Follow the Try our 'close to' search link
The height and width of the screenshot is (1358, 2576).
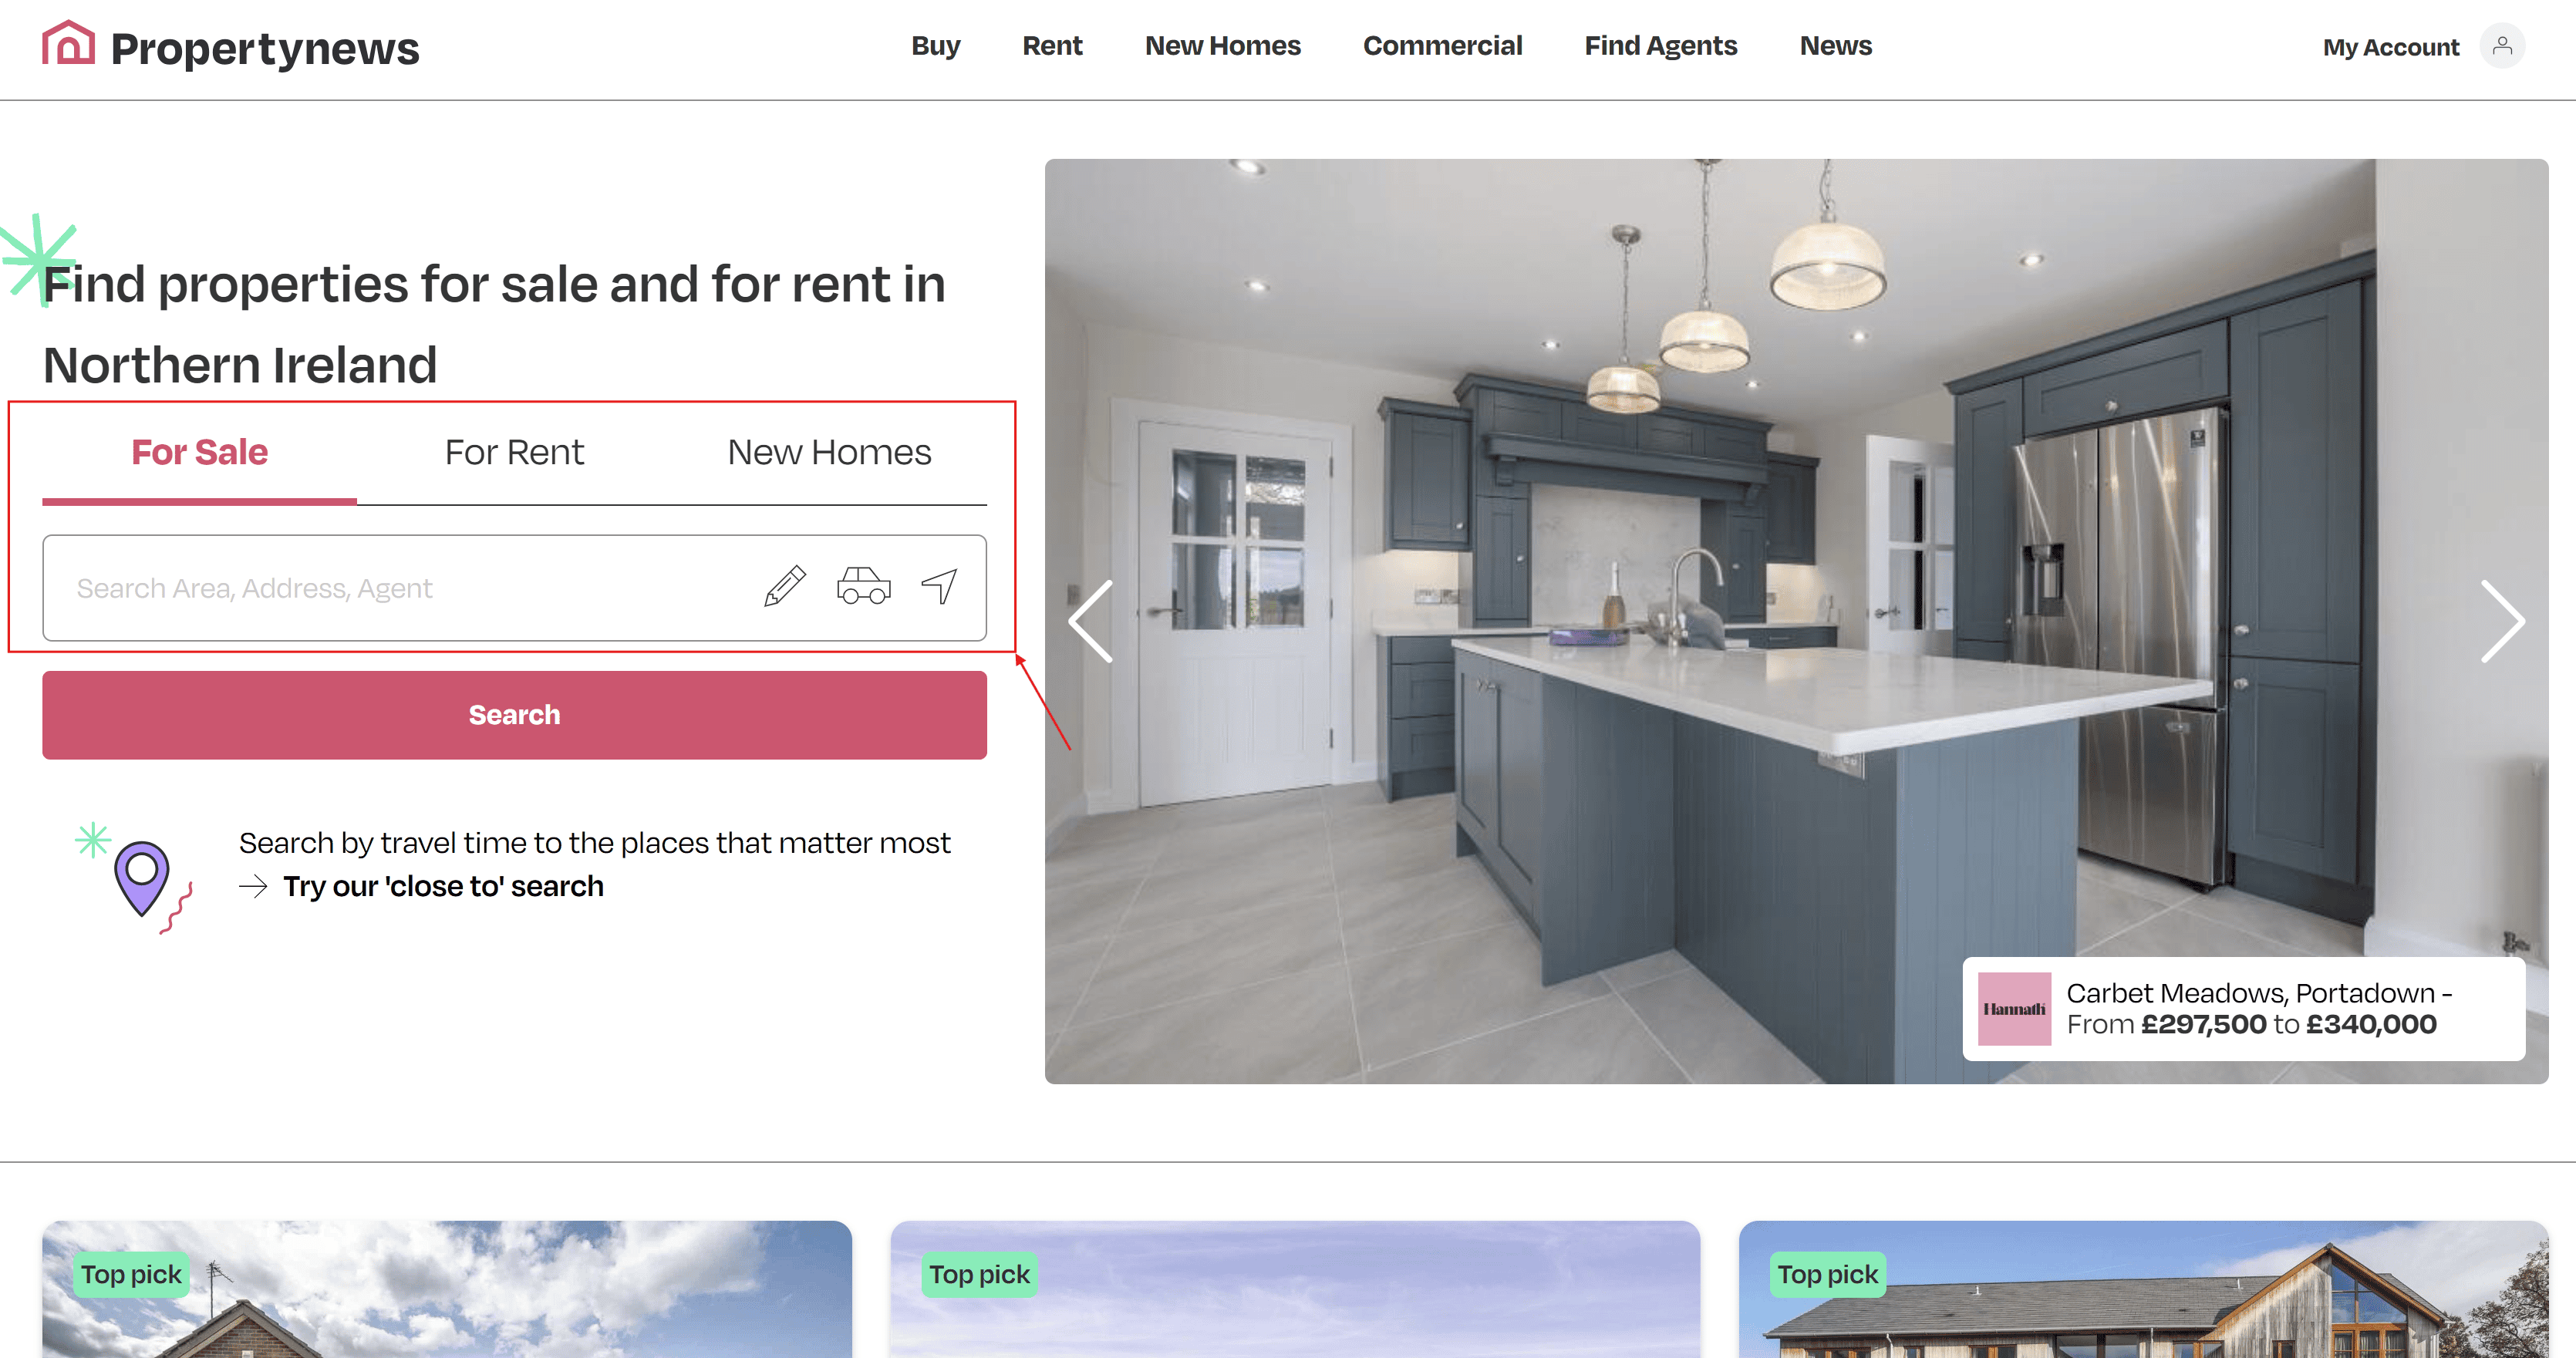coord(443,886)
